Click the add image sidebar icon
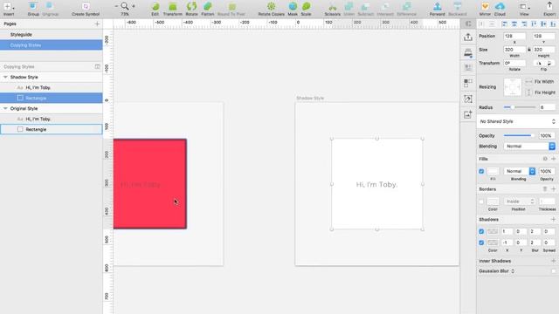The width and height of the screenshot is (559, 314). point(468,114)
